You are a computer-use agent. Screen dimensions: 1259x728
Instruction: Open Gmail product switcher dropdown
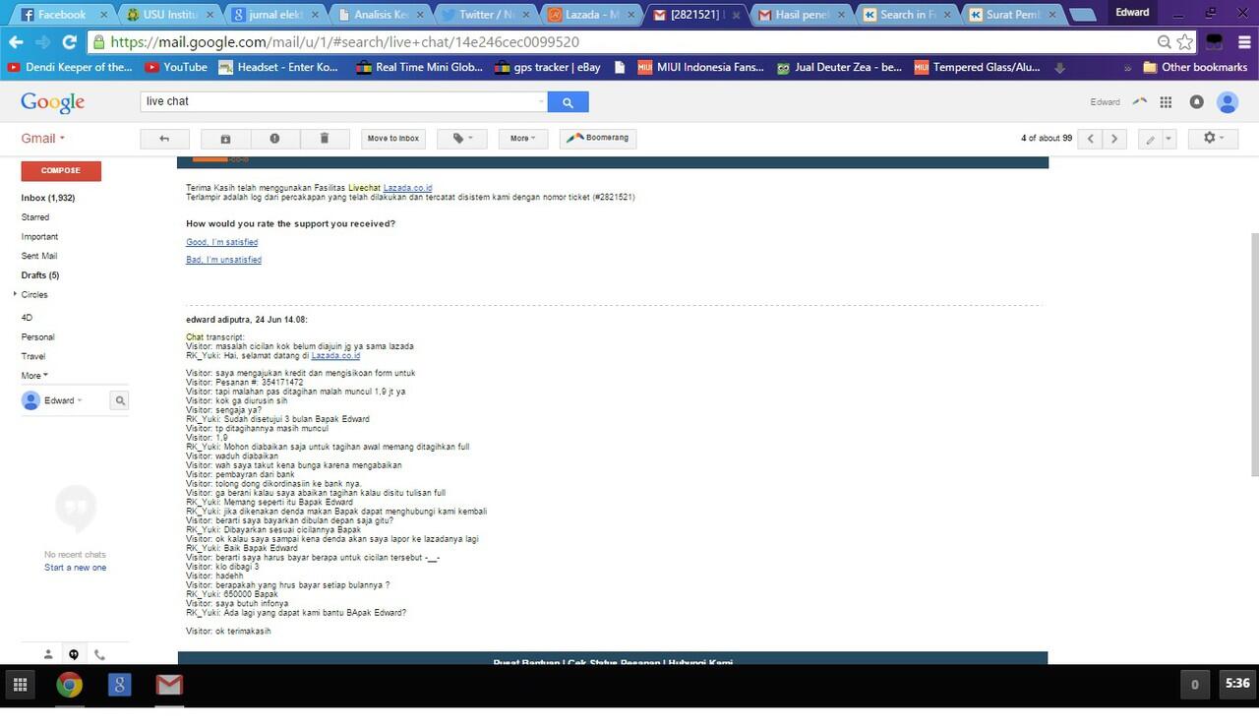tap(43, 139)
